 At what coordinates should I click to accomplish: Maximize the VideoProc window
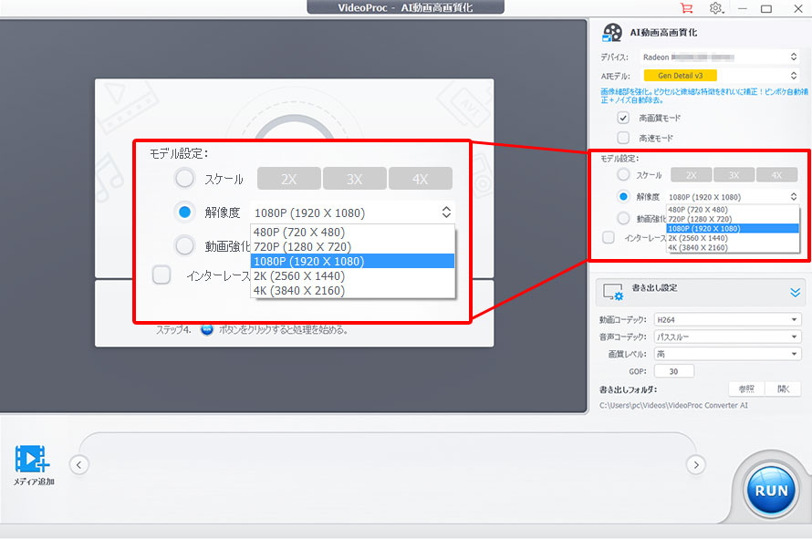click(766, 8)
